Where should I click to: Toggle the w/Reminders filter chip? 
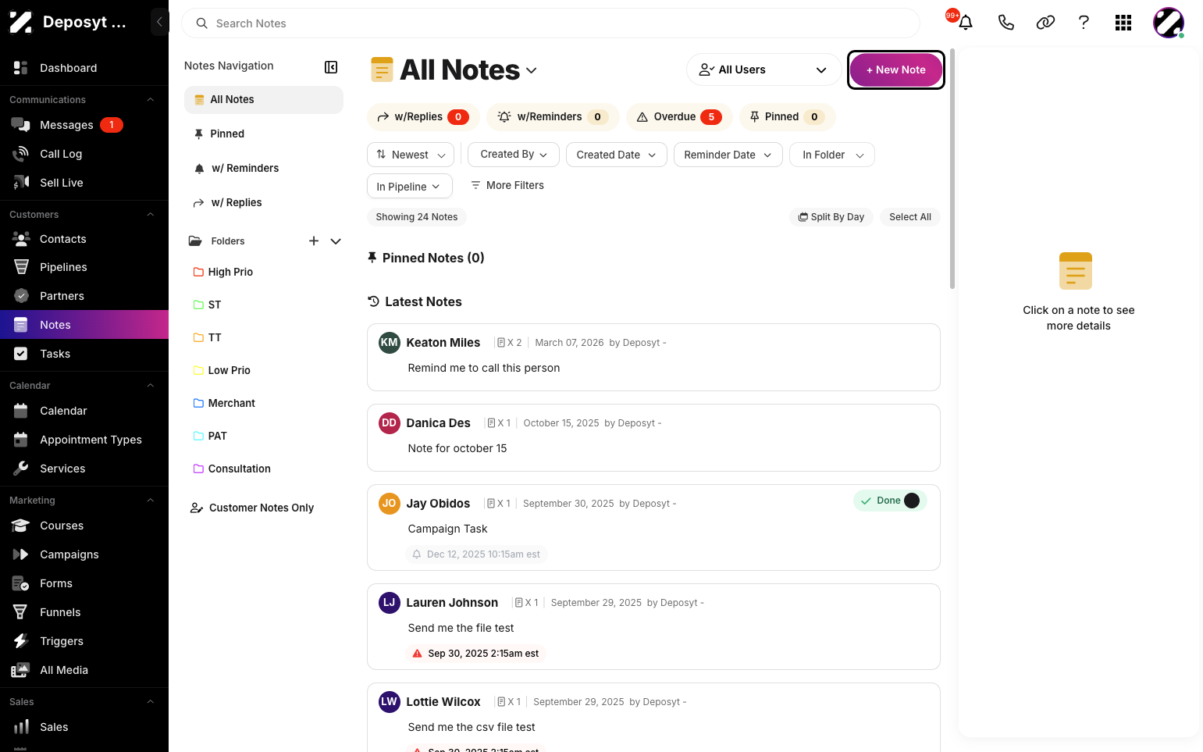(553, 117)
